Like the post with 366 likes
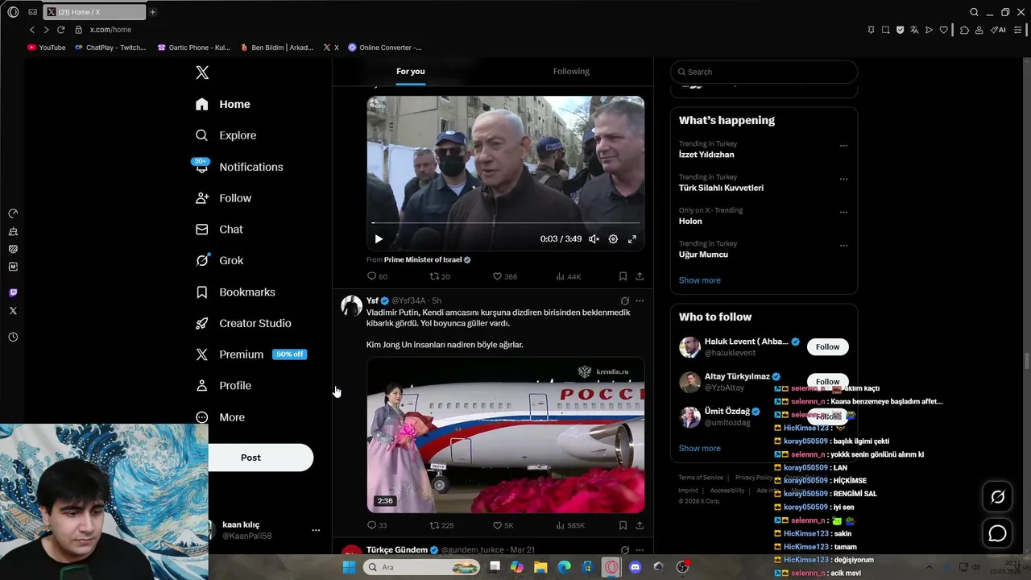The image size is (1031, 580). tap(505, 276)
